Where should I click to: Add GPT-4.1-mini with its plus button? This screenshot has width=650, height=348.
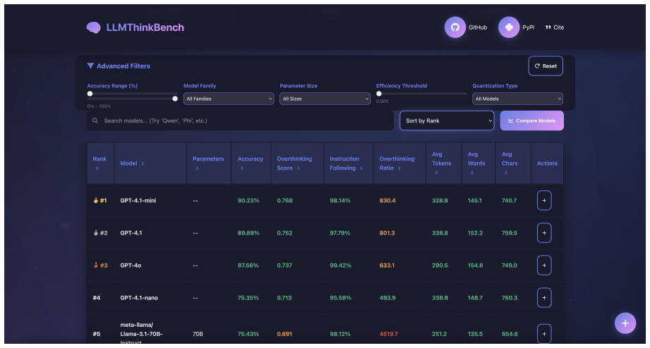544,200
